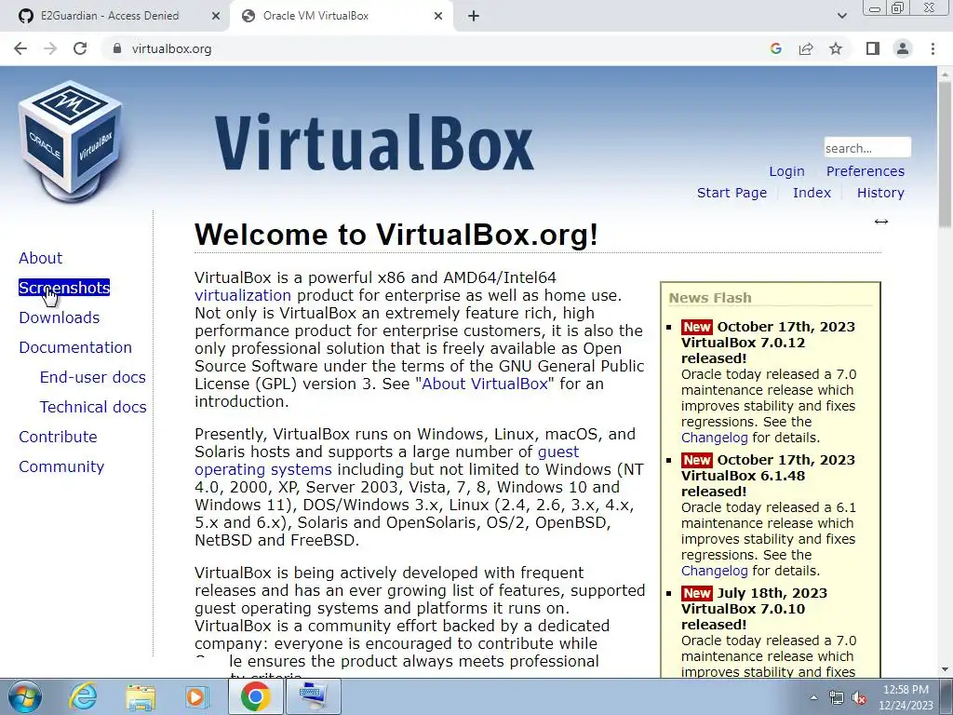The height and width of the screenshot is (715, 953).
Task: Click the network tray icon
Action: [x=837, y=698]
